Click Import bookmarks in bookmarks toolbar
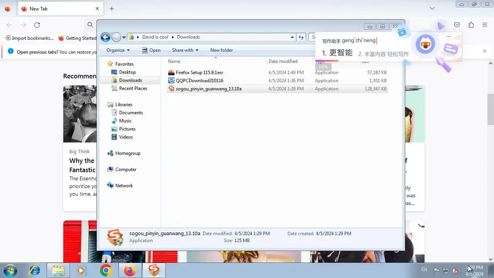 29,38
